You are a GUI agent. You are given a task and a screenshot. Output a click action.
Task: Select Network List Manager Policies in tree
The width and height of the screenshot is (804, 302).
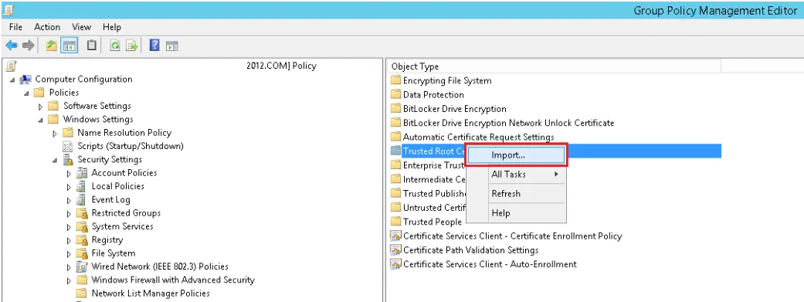pyautogui.click(x=151, y=294)
